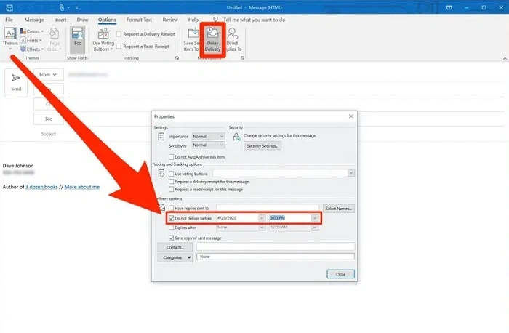Viewport: 509px width, 333px height.
Task: Click the Close button in Properties
Action: coord(340,274)
